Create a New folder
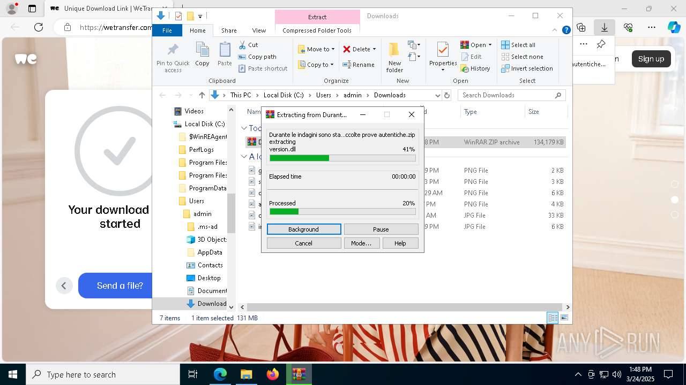The image size is (686, 385). click(394, 57)
